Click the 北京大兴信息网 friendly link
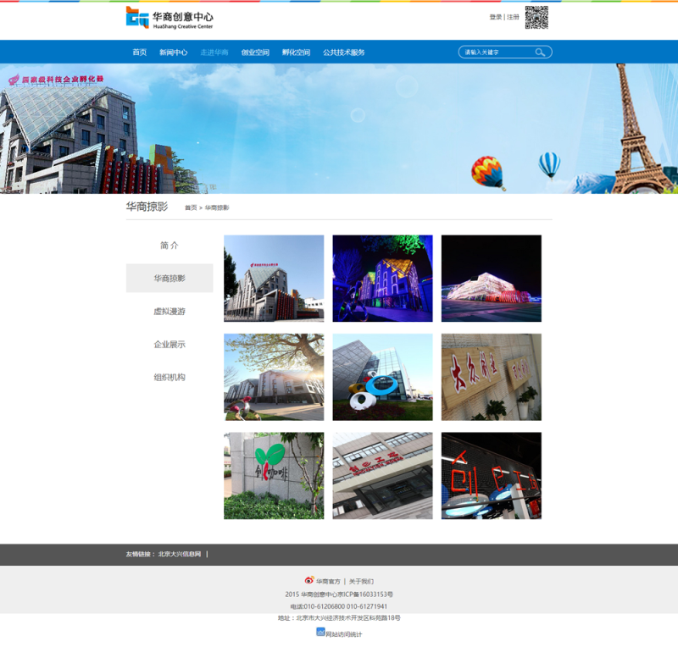The width and height of the screenshot is (678, 647). [180, 555]
